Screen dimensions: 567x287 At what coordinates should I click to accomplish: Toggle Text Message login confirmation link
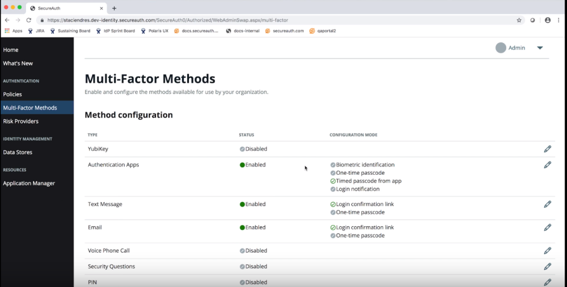[x=333, y=204]
